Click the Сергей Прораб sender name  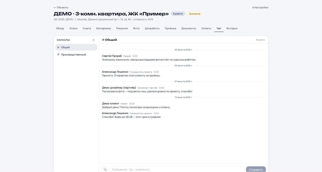pyautogui.click(x=112, y=56)
